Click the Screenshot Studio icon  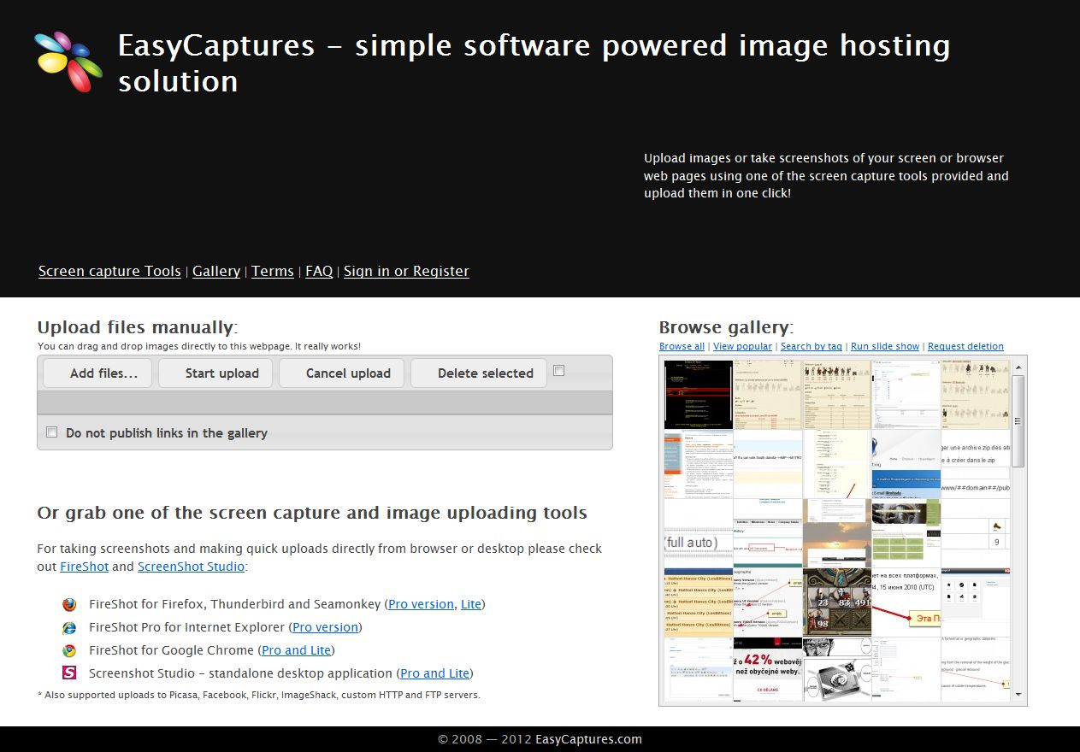click(x=69, y=673)
